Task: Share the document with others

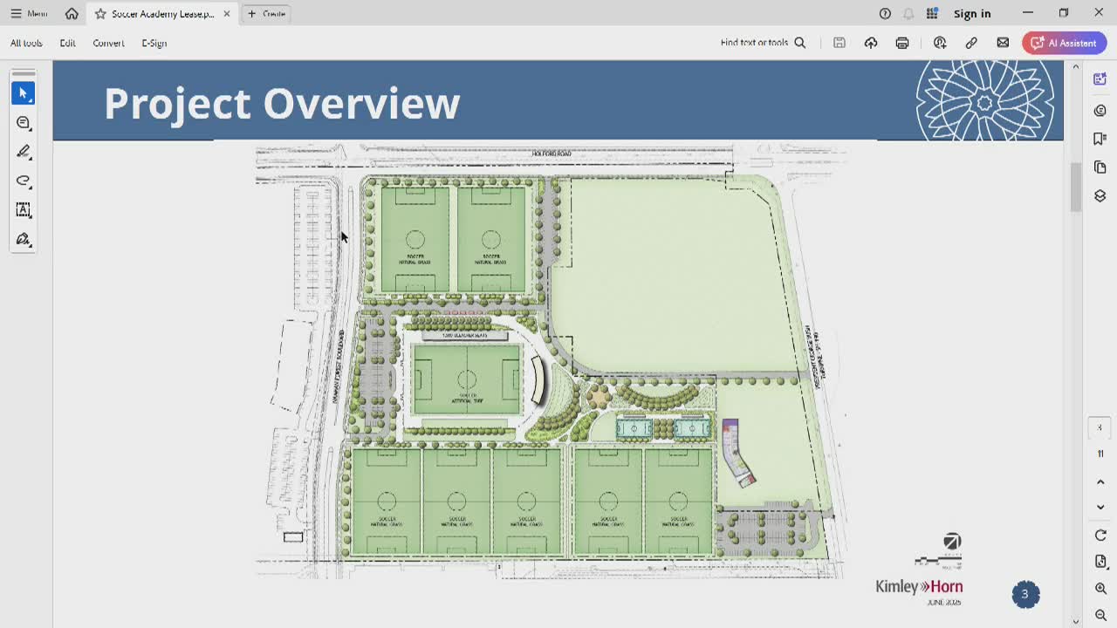Action: pyautogui.click(x=940, y=43)
